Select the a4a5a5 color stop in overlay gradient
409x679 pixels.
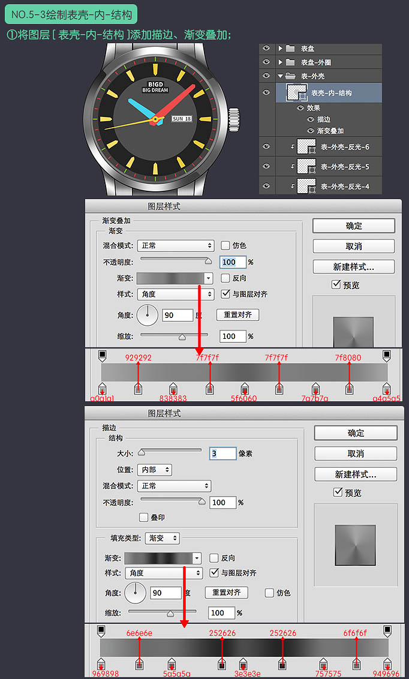pos(386,389)
